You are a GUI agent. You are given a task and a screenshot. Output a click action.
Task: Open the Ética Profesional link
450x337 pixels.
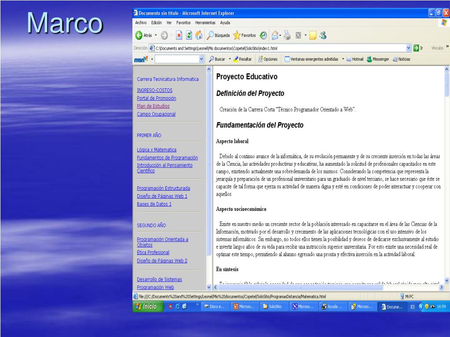point(153,253)
